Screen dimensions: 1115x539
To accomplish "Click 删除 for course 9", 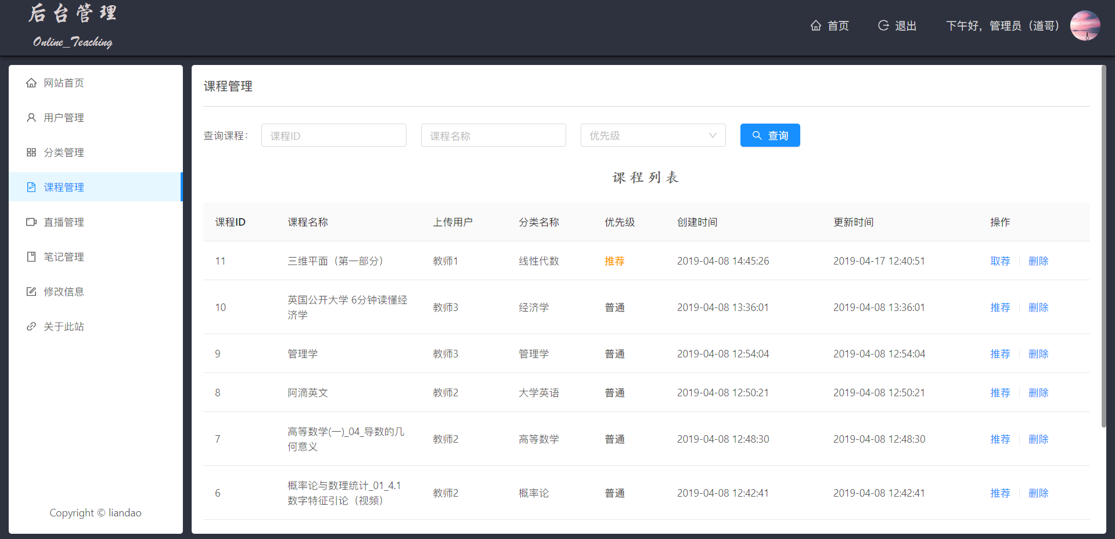I will tap(1038, 354).
